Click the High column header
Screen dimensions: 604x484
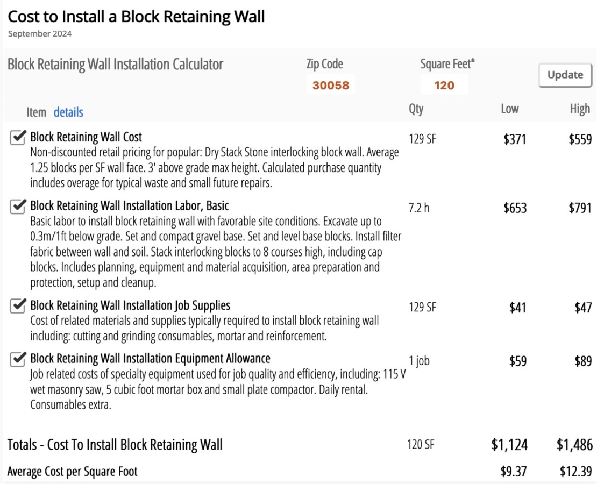click(580, 109)
